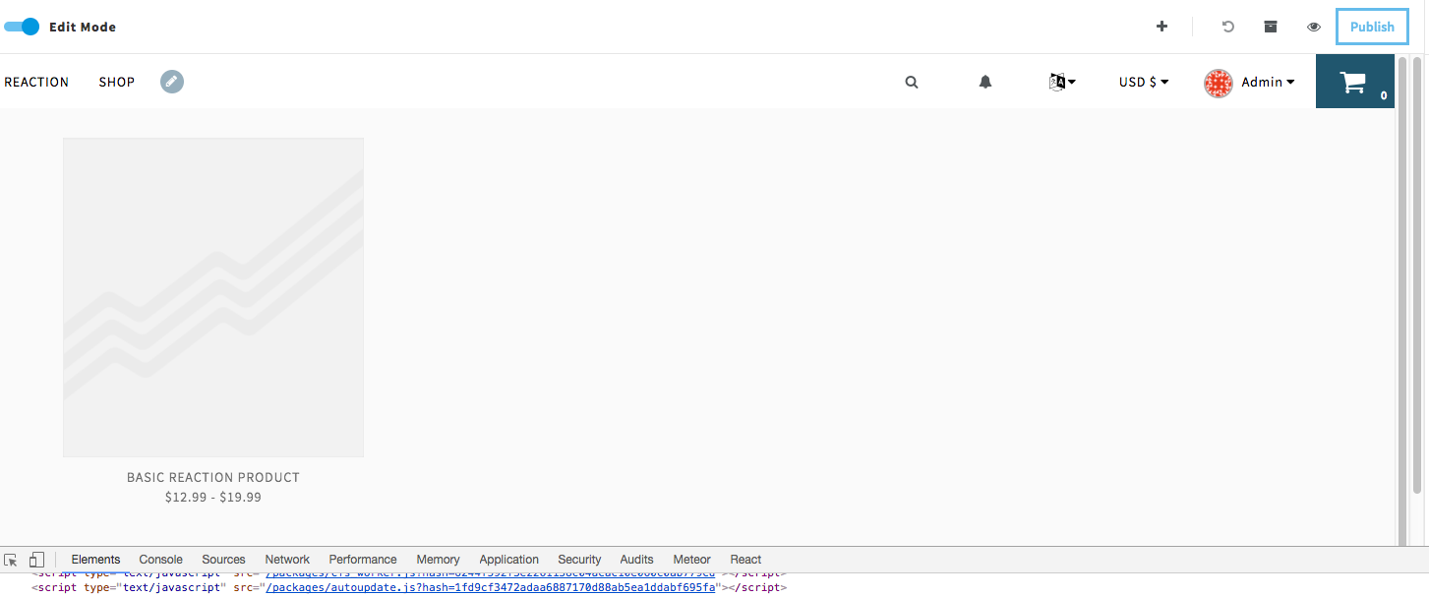Image resolution: width=1429 pixels, height=597 pixels.
Task: Open the Admin account dropdown
Action: click(1268, 83)
